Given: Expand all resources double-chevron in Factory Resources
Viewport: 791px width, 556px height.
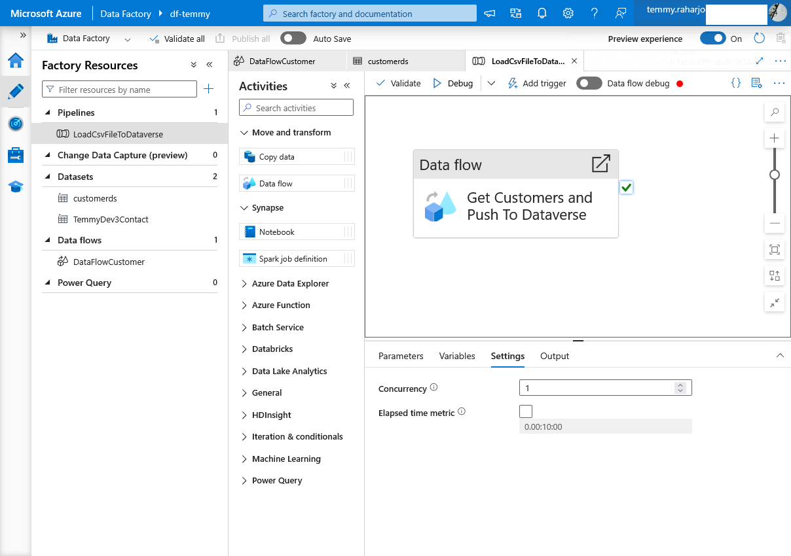Looking at the screenshot, I should pyautogui.click(x=194, y=65).
